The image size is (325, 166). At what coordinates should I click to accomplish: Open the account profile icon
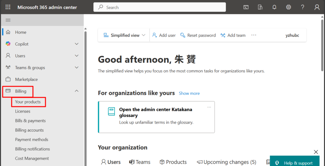(317, 7)
